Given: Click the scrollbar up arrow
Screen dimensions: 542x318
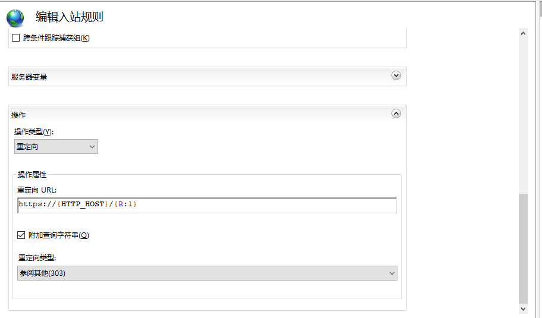Looking at the screenshot, I should 524,33.
